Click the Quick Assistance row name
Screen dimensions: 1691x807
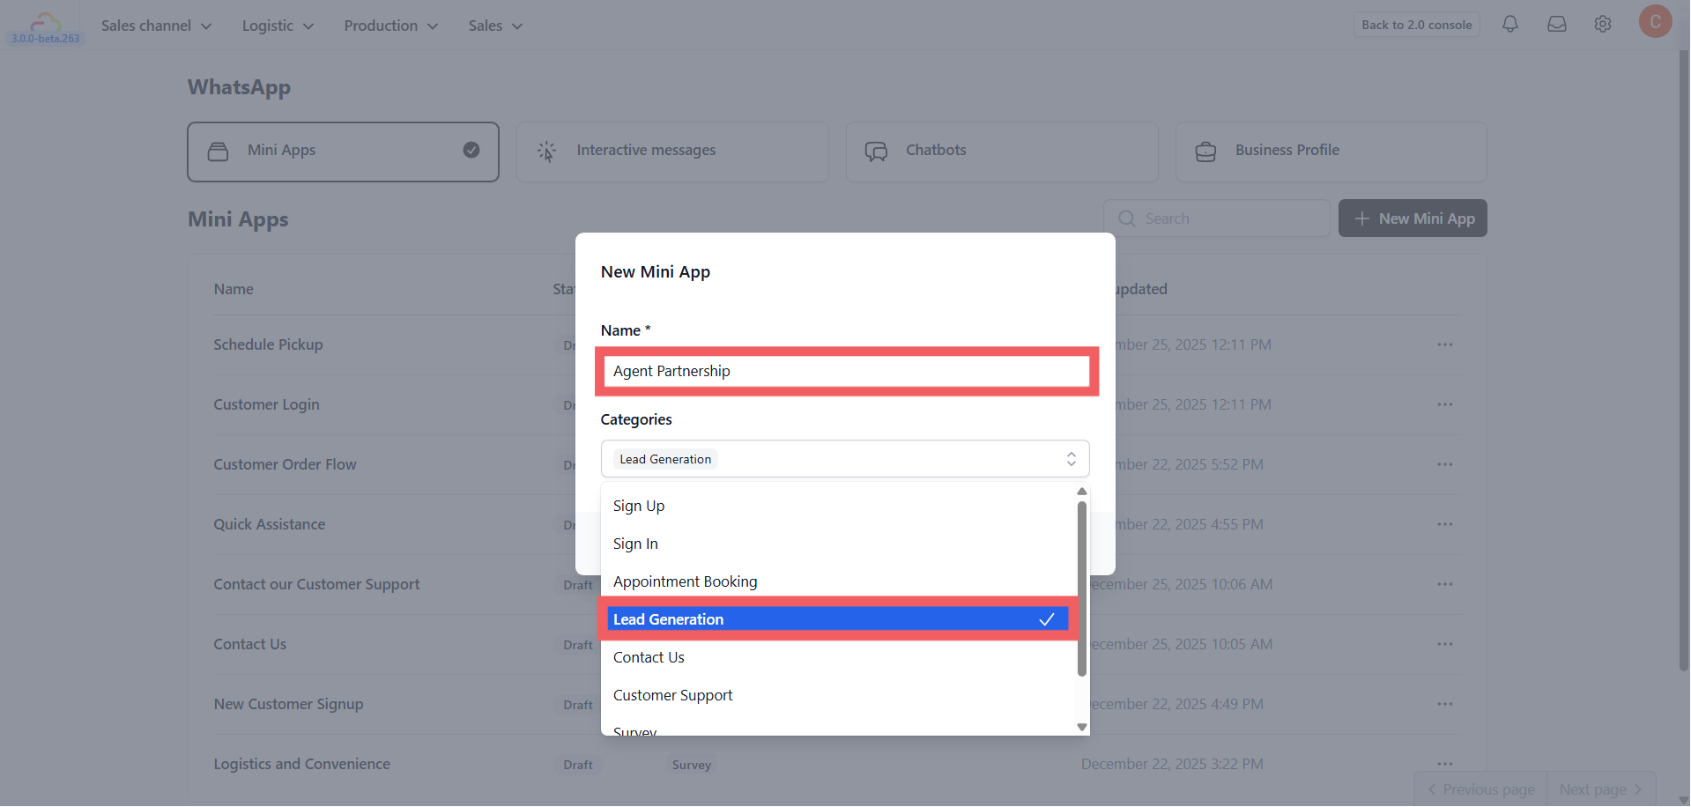(x=269, y=524)
